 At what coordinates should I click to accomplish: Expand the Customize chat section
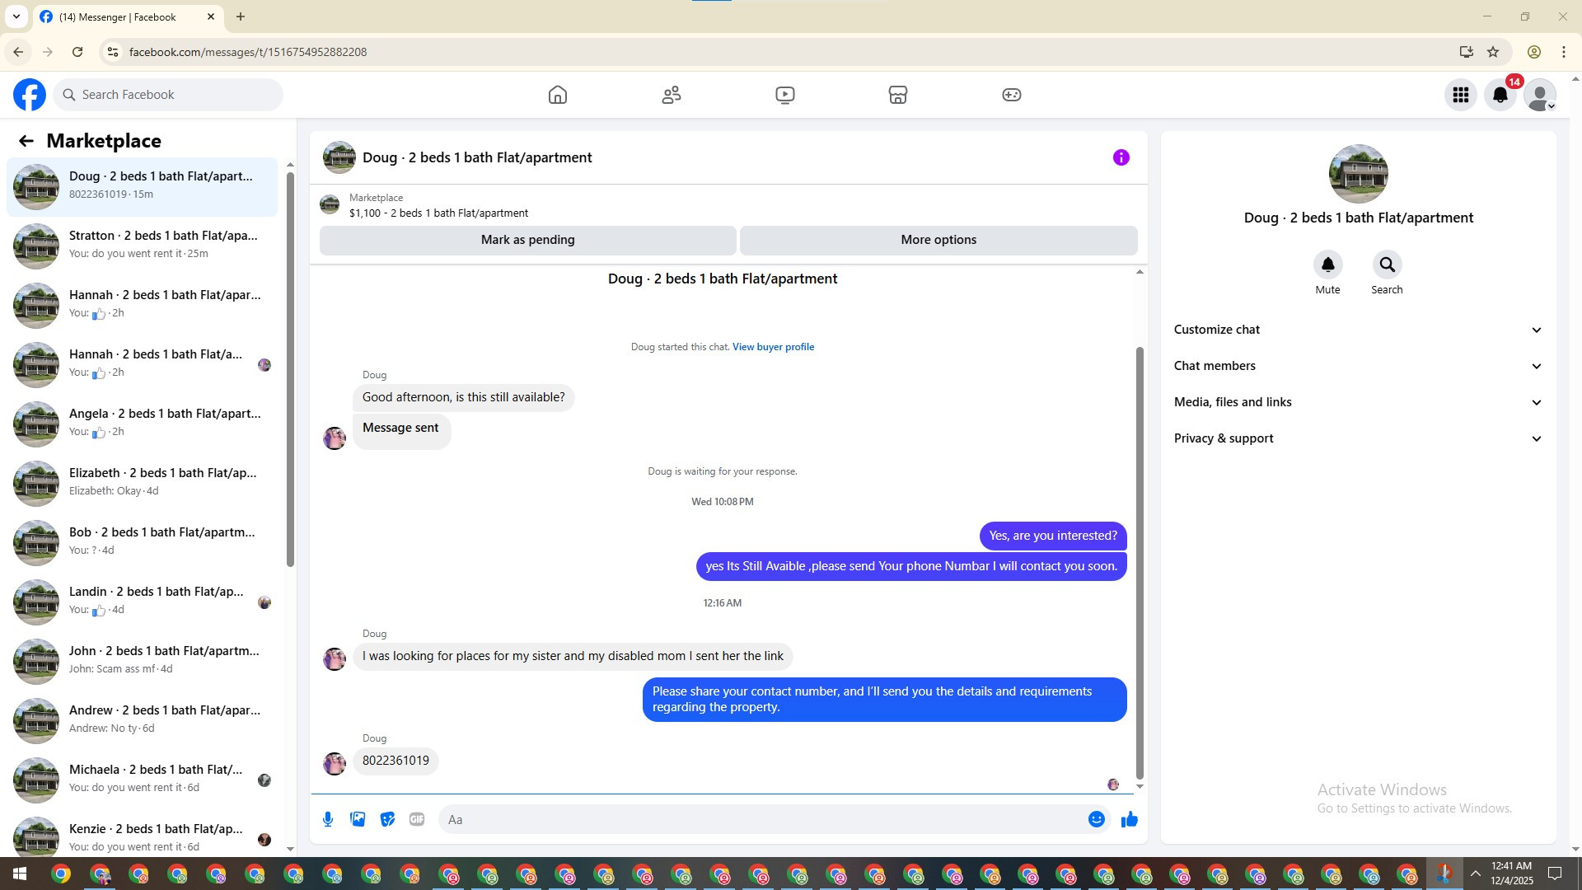pyautogui.click(x=1357, y=330)
